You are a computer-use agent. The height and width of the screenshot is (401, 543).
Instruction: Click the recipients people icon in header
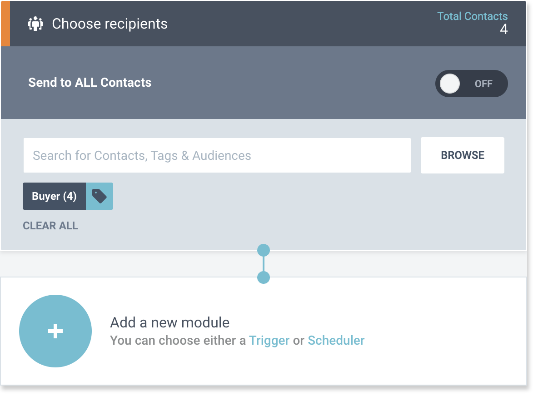(35, 24)
